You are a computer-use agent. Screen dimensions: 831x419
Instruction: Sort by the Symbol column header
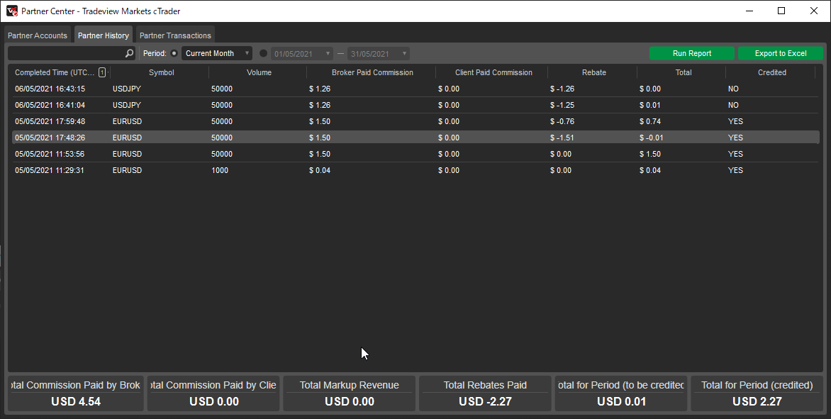(161, 72)
